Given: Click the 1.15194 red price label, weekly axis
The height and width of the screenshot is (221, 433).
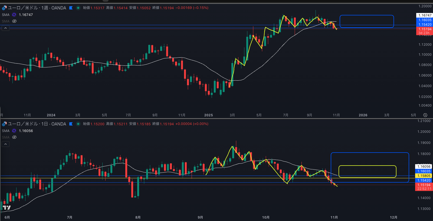Looking at the screenshot, I should point(425,29).
